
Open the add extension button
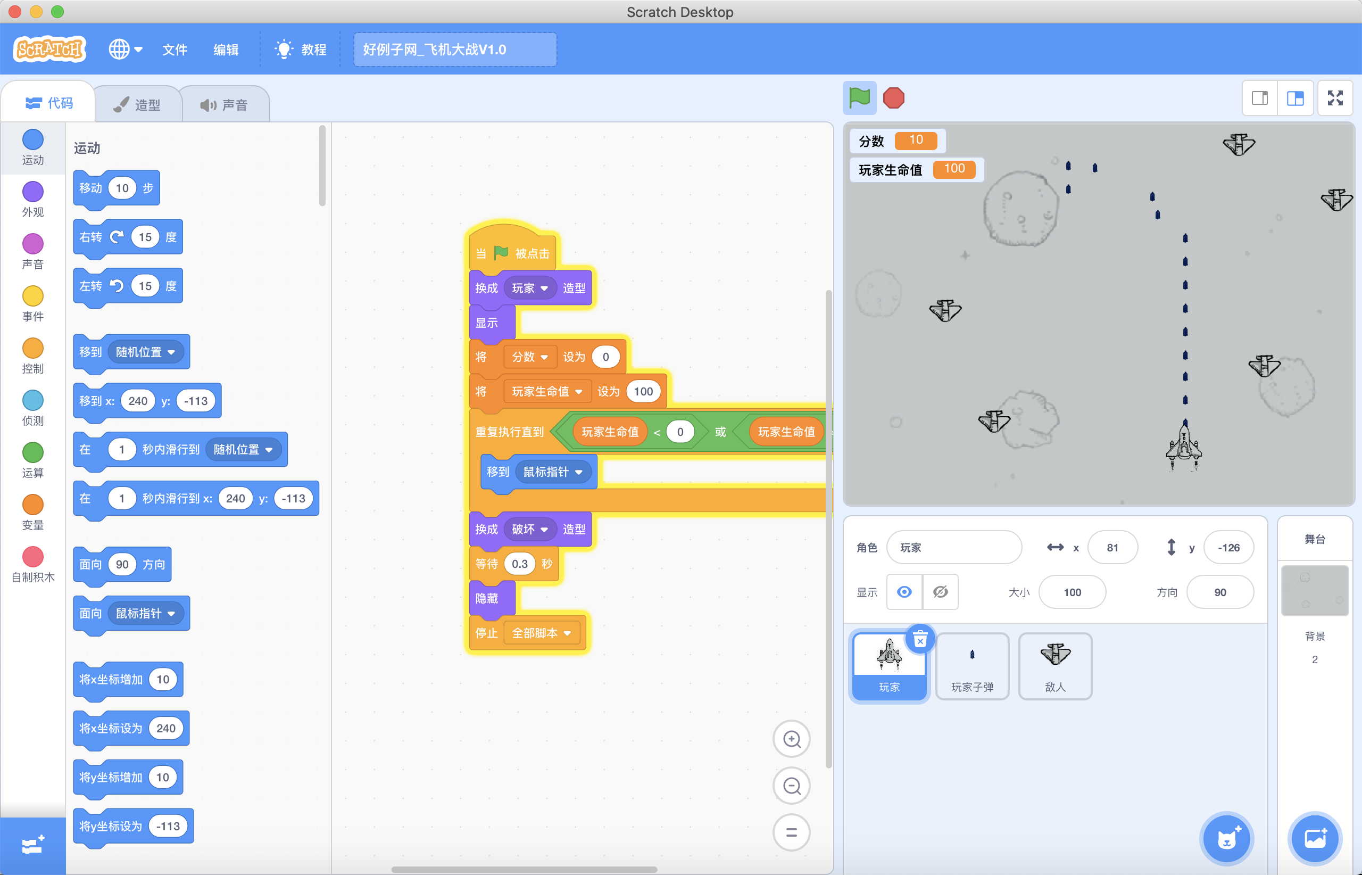point(33,846)
